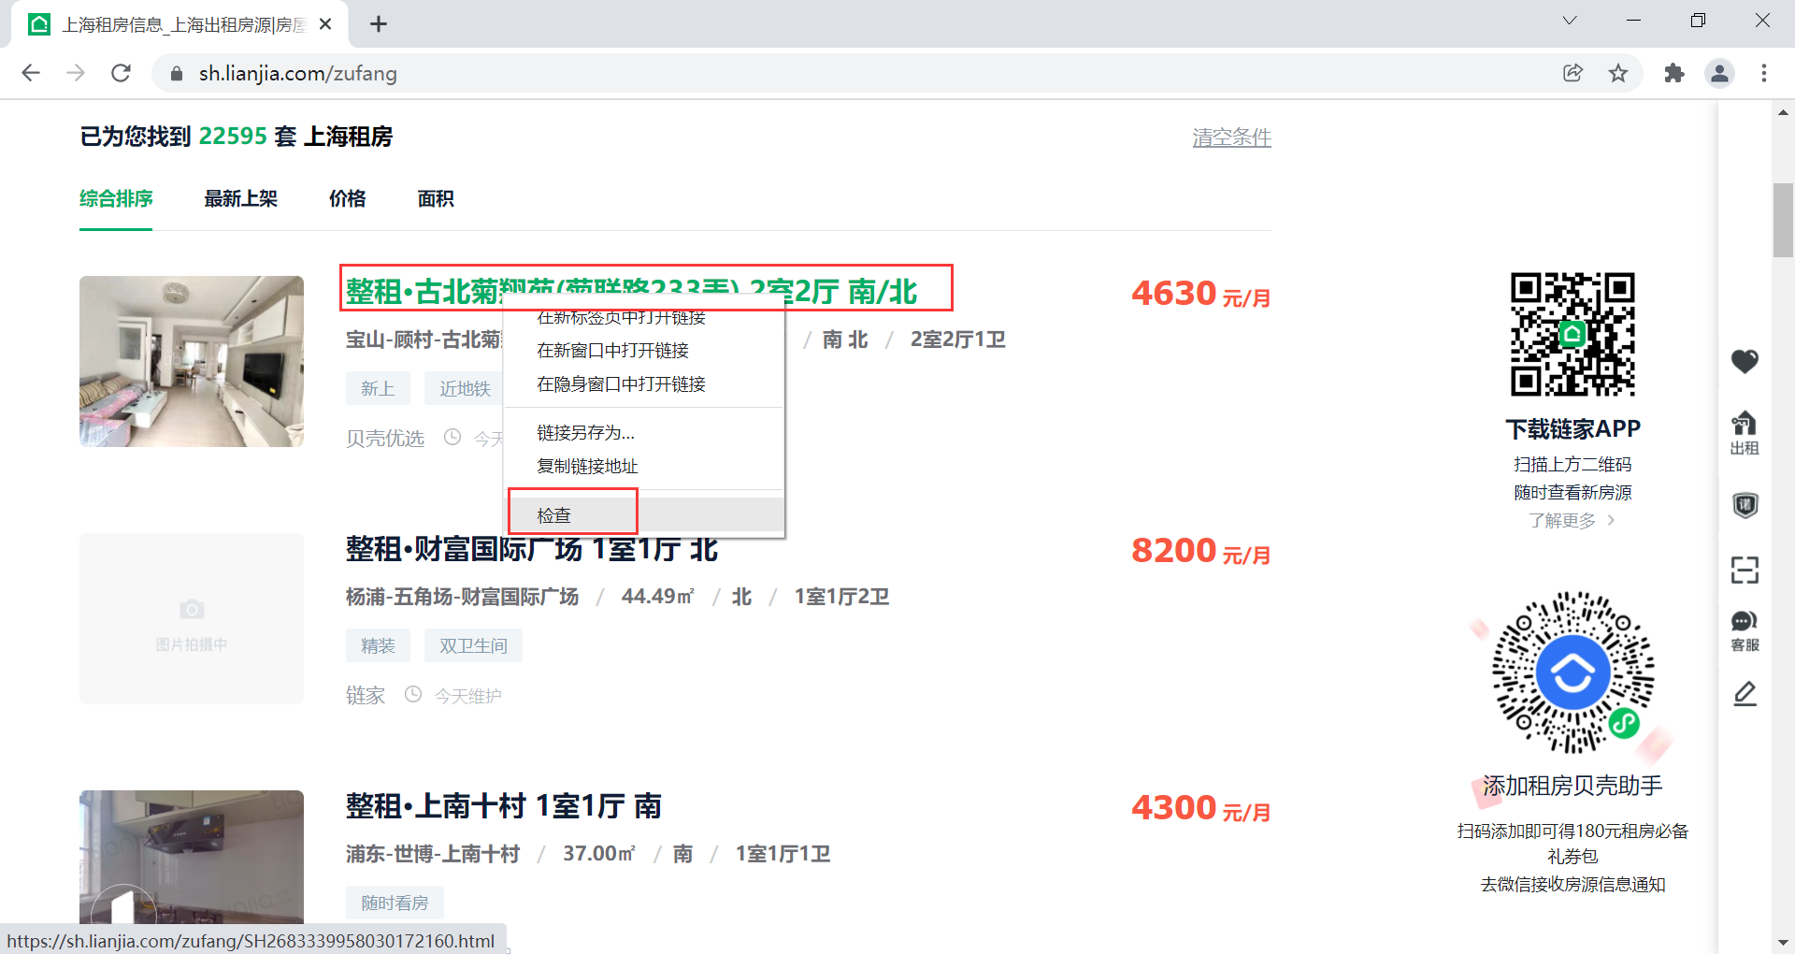1795x954 pixels.
Task: Click the shield sidebar icon
Action: click(1745, 505)
